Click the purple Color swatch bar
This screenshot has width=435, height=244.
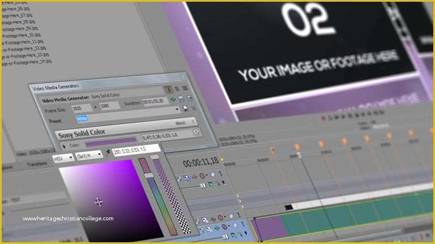(110, 142)
